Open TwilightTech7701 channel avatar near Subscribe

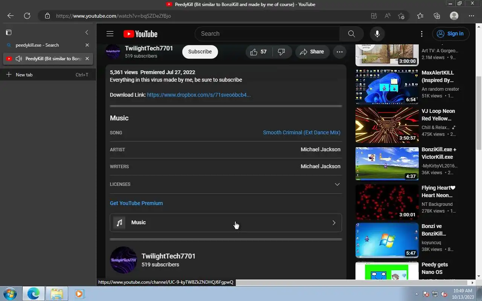point(113,52)
